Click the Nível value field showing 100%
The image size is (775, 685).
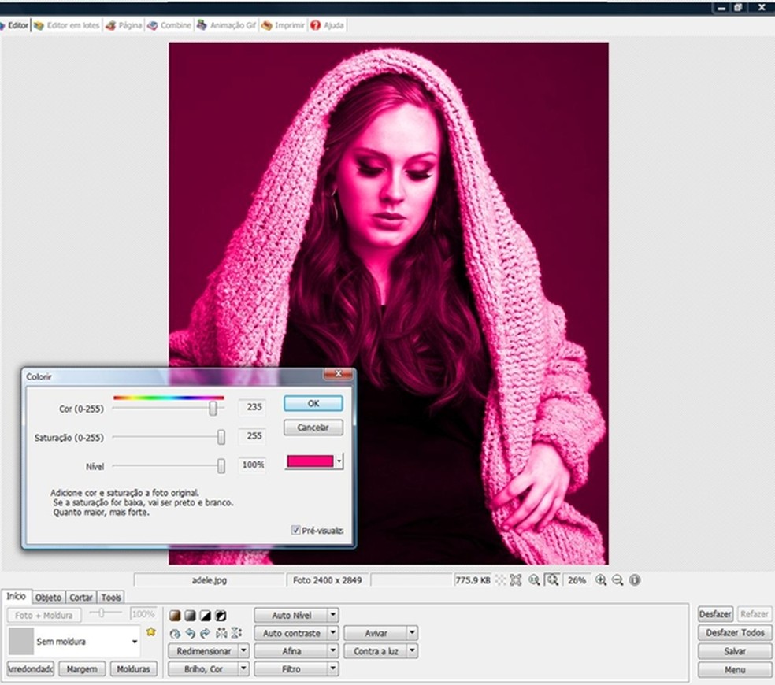pos(253,465)
